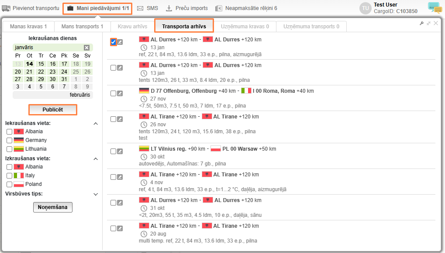
Task: Expand the Virsbūves tips section
Action: pyautogui.click(x=96, y=194)
